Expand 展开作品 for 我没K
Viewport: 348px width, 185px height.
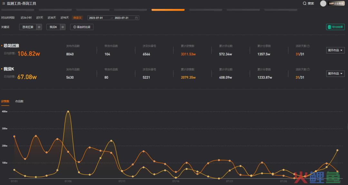pyautogui.click(x=335, y=74)
